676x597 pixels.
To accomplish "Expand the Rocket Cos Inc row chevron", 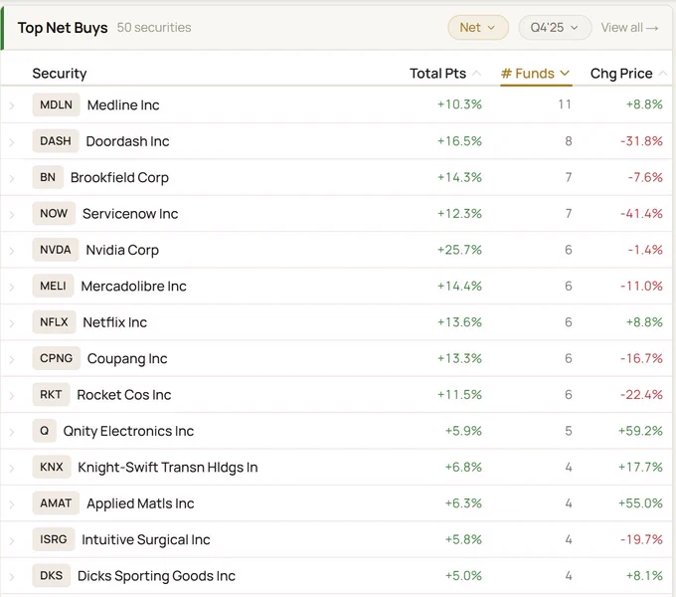I will pos(12,396).
